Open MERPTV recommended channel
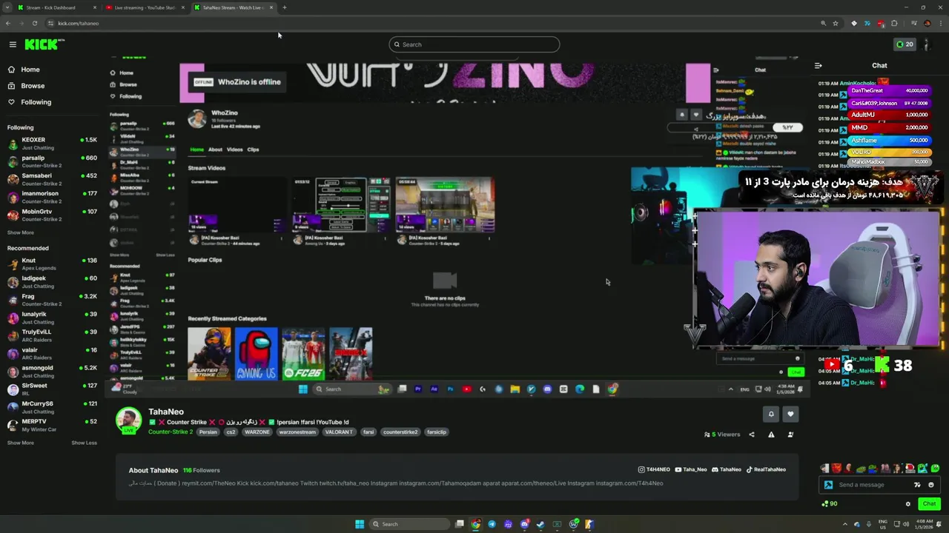Viewport: 949px width, 533px height. pyautogui.click(x=52, y=425)
